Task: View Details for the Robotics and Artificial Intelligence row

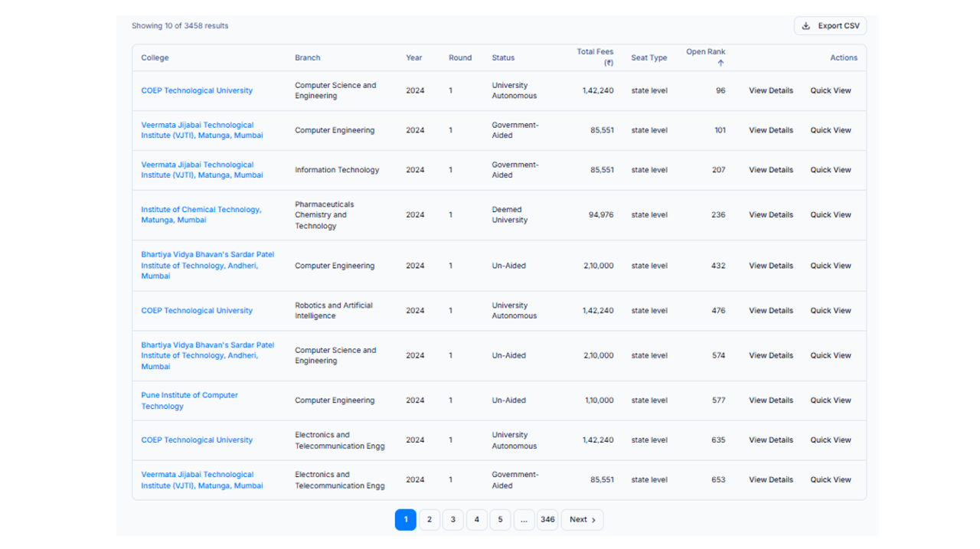Action: click(x=771, y=310)
